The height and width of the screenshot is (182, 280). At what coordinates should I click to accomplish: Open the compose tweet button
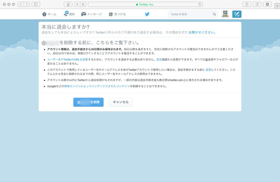pos(237,14)
